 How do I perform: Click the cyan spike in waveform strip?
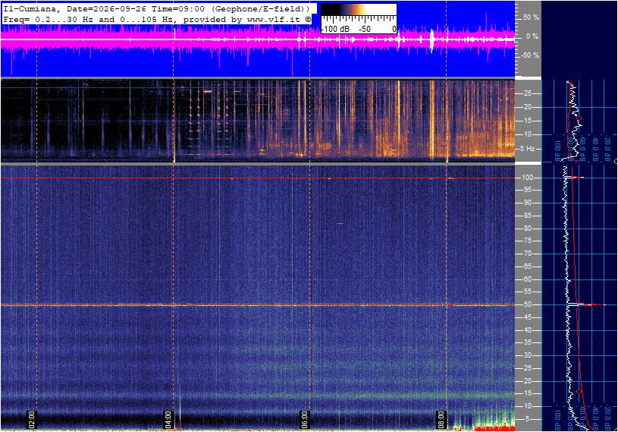431,40
